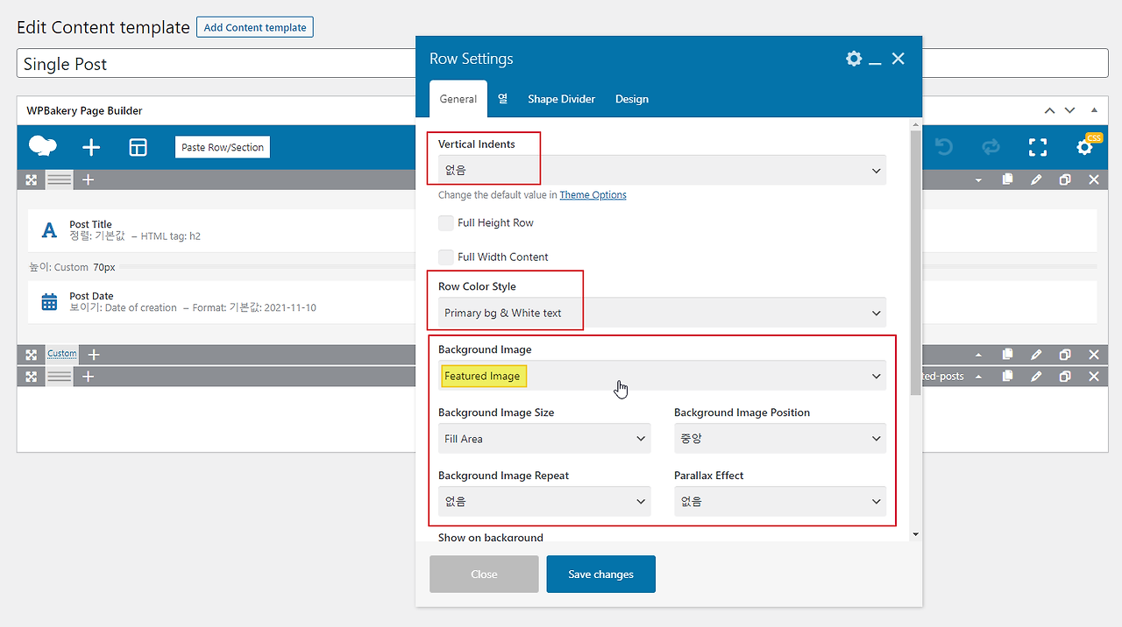Click the Row Settings gear icon
Viewport: 1122px width, 627px height.
tap(854, 59)
